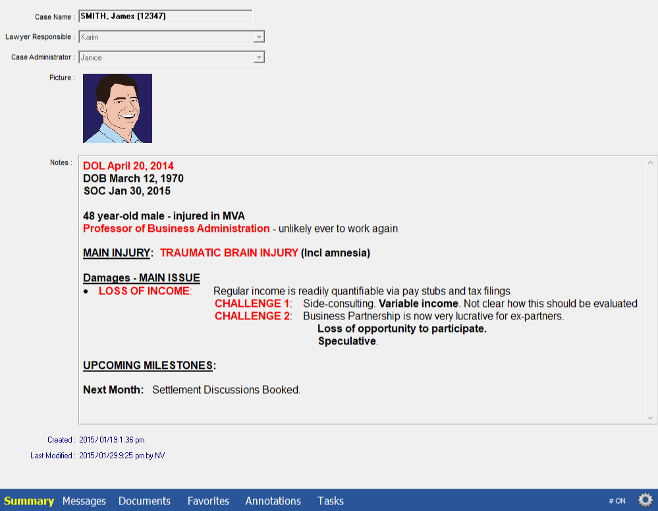Click the 'Speculative' word in notes
Screen dimensions: 658x511
click(347, 341)
